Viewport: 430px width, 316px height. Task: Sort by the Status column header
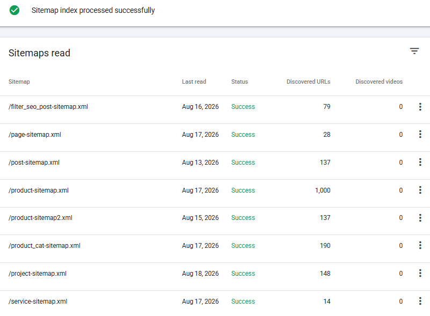239,82
